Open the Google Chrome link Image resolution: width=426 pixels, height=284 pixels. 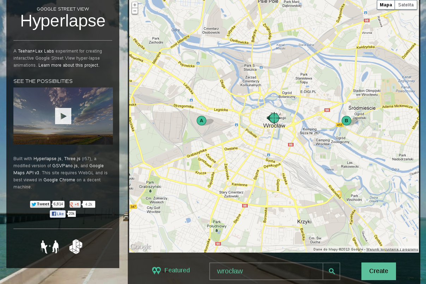59,180
